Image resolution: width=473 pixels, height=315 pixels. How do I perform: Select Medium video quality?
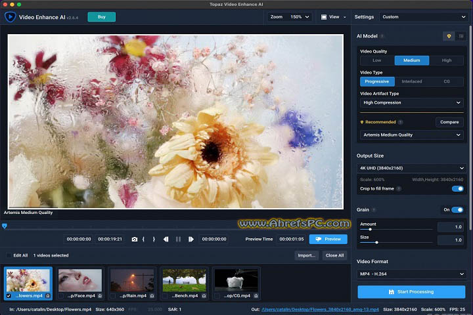coord(412,60)
